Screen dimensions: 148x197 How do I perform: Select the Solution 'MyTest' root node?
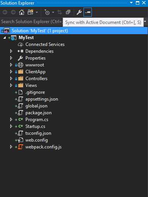point(74,31)
